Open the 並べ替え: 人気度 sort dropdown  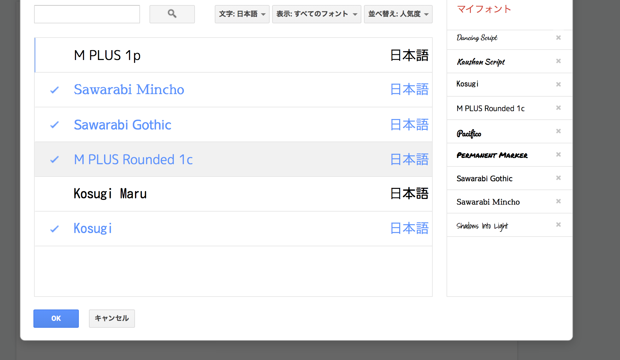click(398, 14)
